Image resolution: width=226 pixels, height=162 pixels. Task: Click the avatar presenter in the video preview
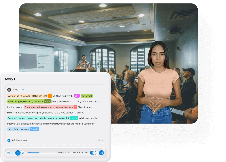pyautogui.click(x=158, y=82)
